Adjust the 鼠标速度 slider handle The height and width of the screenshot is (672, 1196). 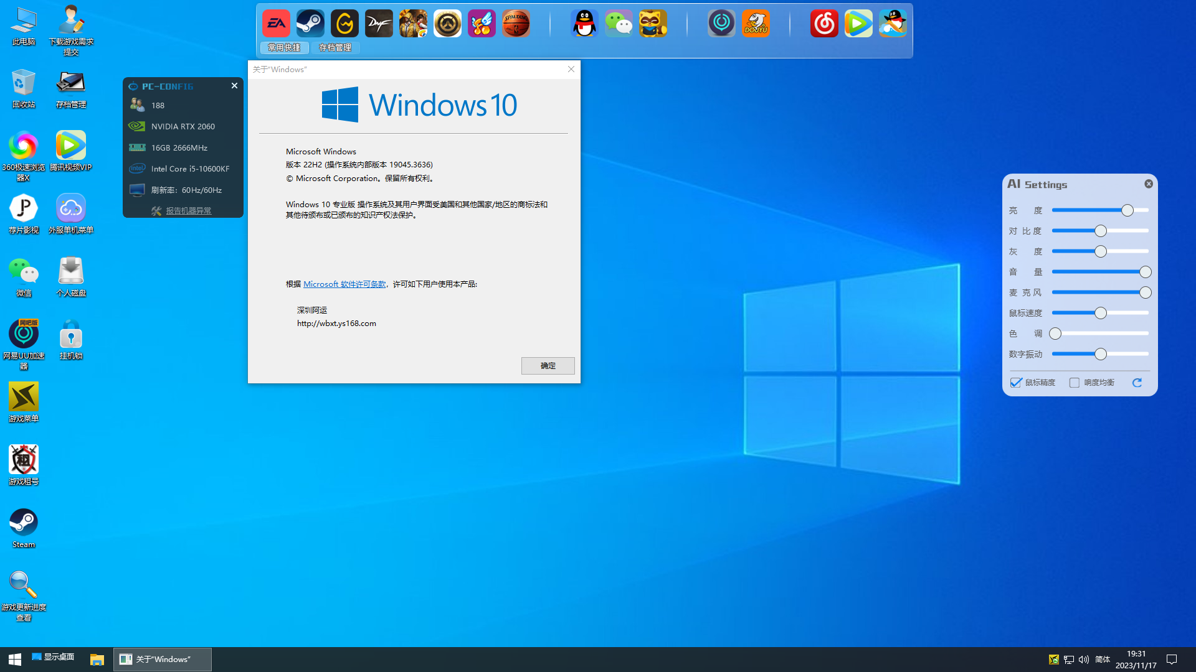(1101, 313)
